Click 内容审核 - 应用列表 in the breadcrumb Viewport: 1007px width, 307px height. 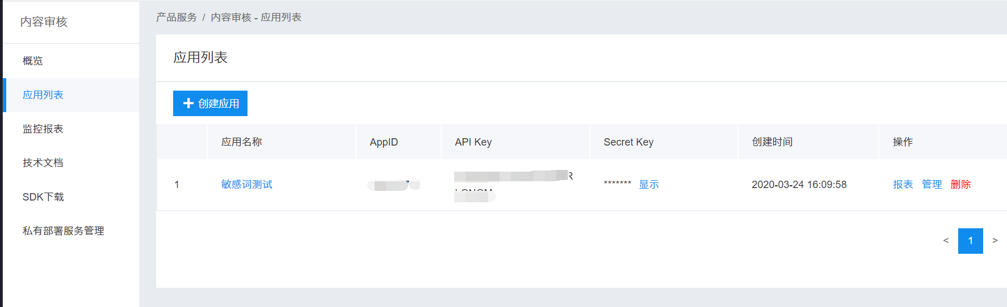pyautogui.click(x=256, y=17)
